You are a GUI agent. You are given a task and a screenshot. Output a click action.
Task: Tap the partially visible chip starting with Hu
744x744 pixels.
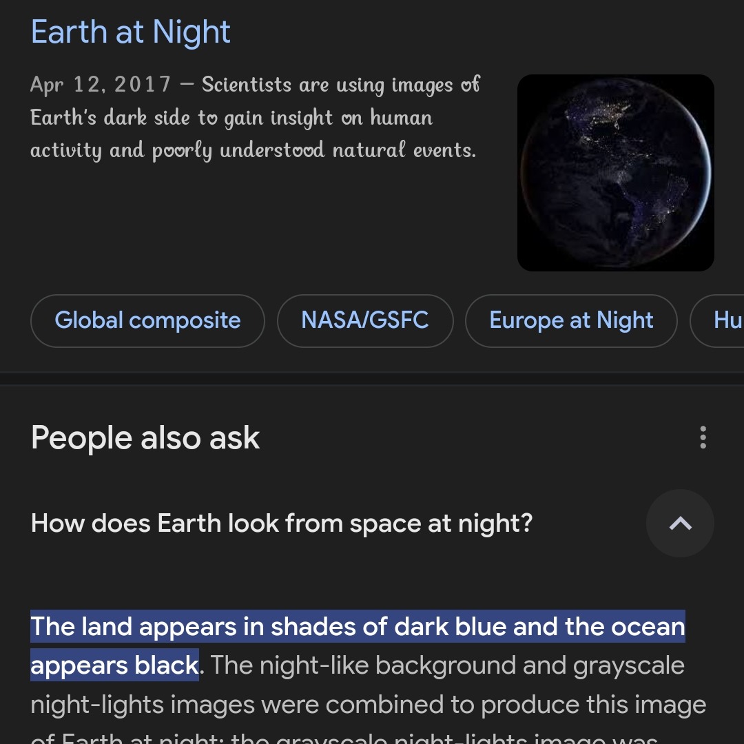725,320
